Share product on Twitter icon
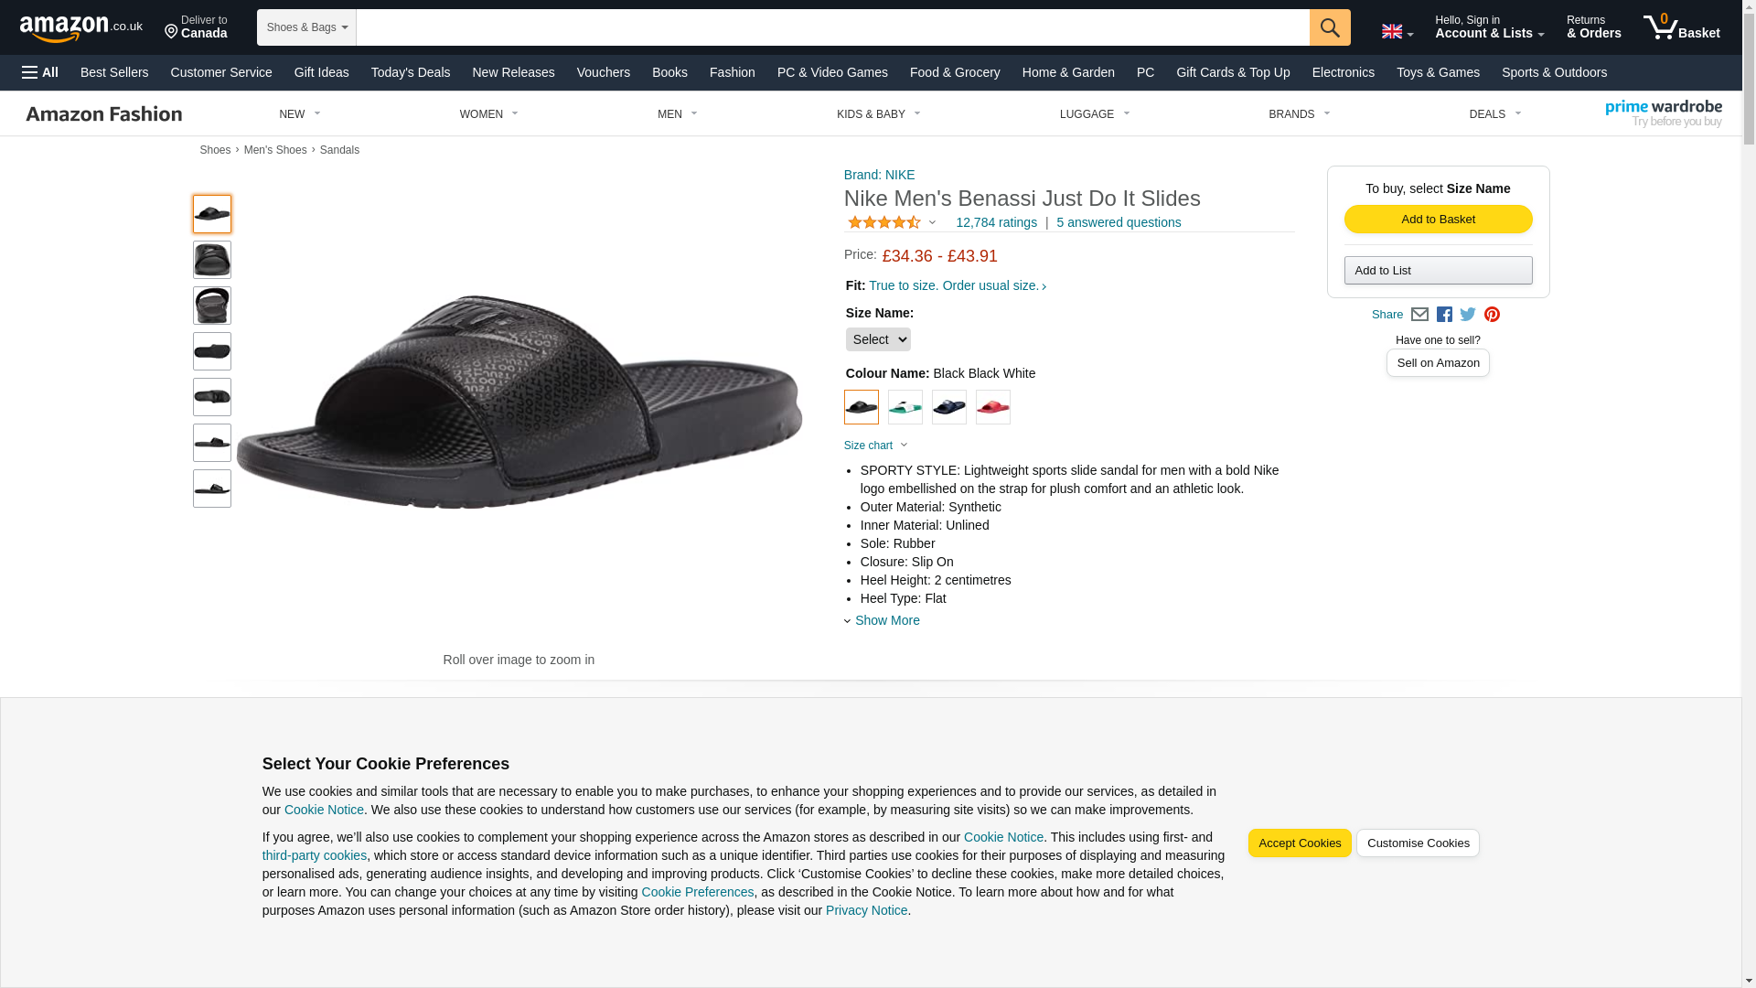The width and height of the screenshot is (1756, 988). click(1468, 315)
